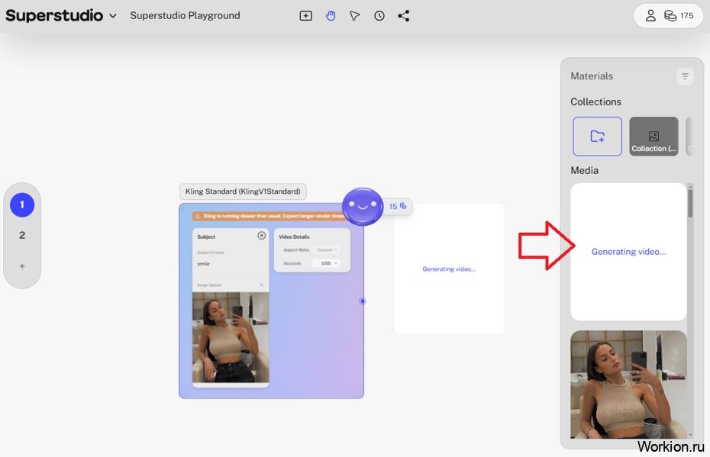Viewport: 710px width, 457px height.
Task: Click the canvas Generating video output card
Action: tap(449, 269)
